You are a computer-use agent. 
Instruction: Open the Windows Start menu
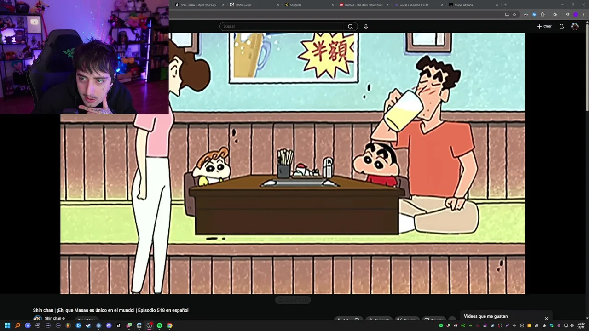click(x=7, y=325)
